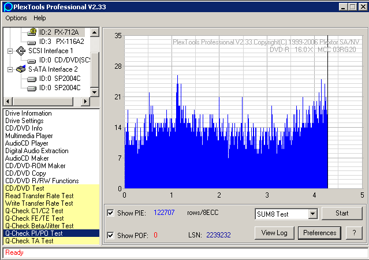This screenshot has width=369, height=260.
Task: Collapse the SCSI Interface 1 node
Action: [10, 51]
